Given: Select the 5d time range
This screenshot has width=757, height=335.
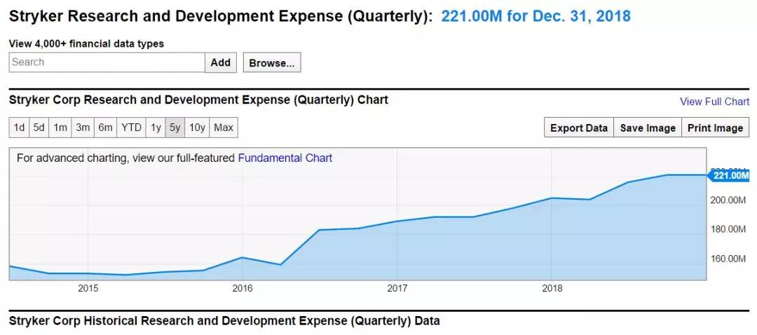Looking at the screenshot, I should coord(39,128).
